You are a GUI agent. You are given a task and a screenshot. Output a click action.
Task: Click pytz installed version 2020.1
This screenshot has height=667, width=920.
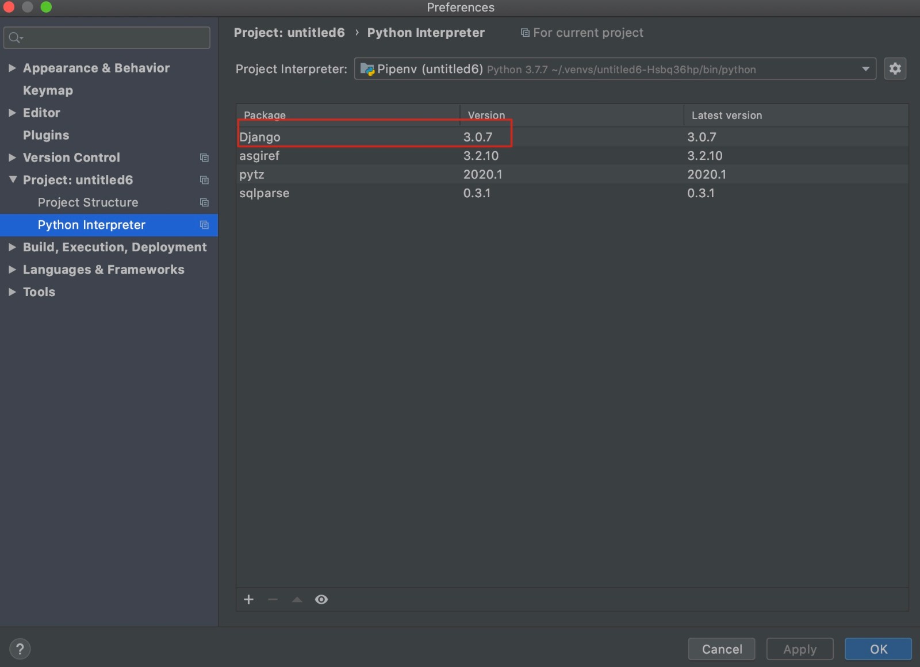tap(482, 174)
